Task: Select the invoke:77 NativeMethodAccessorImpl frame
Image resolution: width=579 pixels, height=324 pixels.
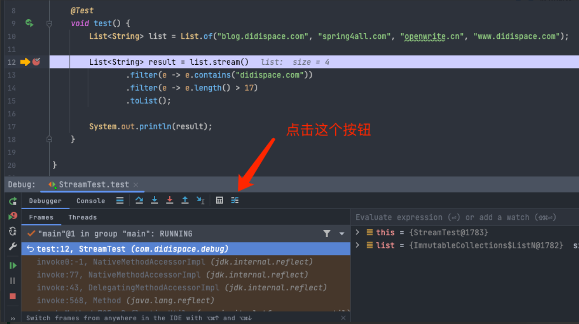Action: pos(186,275)
